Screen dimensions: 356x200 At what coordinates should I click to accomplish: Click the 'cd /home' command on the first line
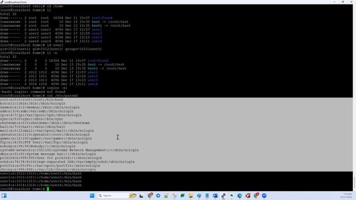tap(55, 6)
